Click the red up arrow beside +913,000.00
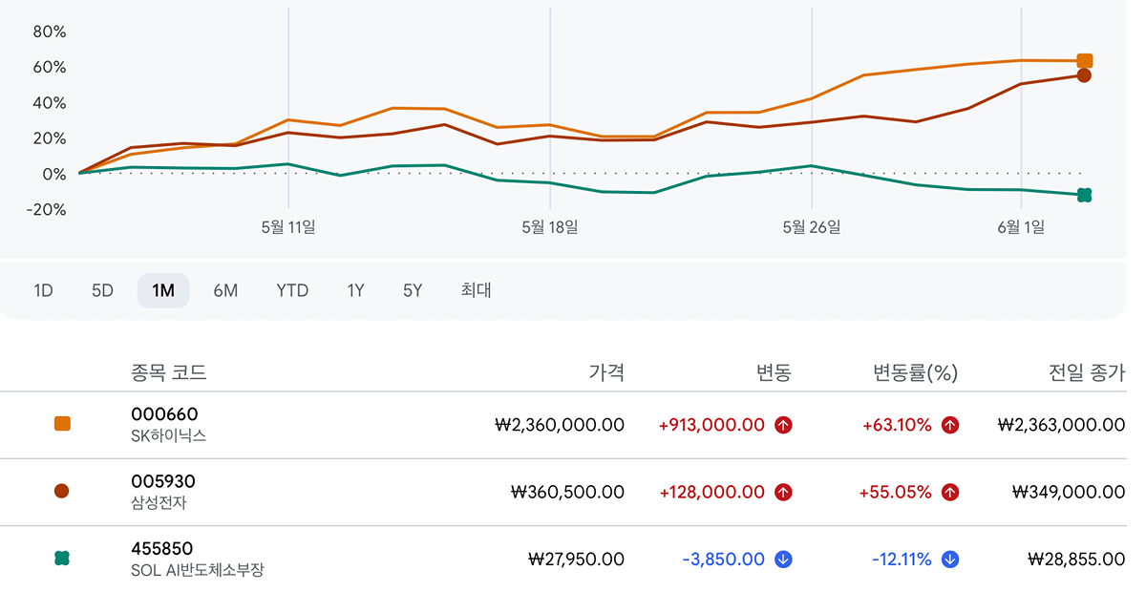This screenshot has height=613, width=1146. (783, 425)
